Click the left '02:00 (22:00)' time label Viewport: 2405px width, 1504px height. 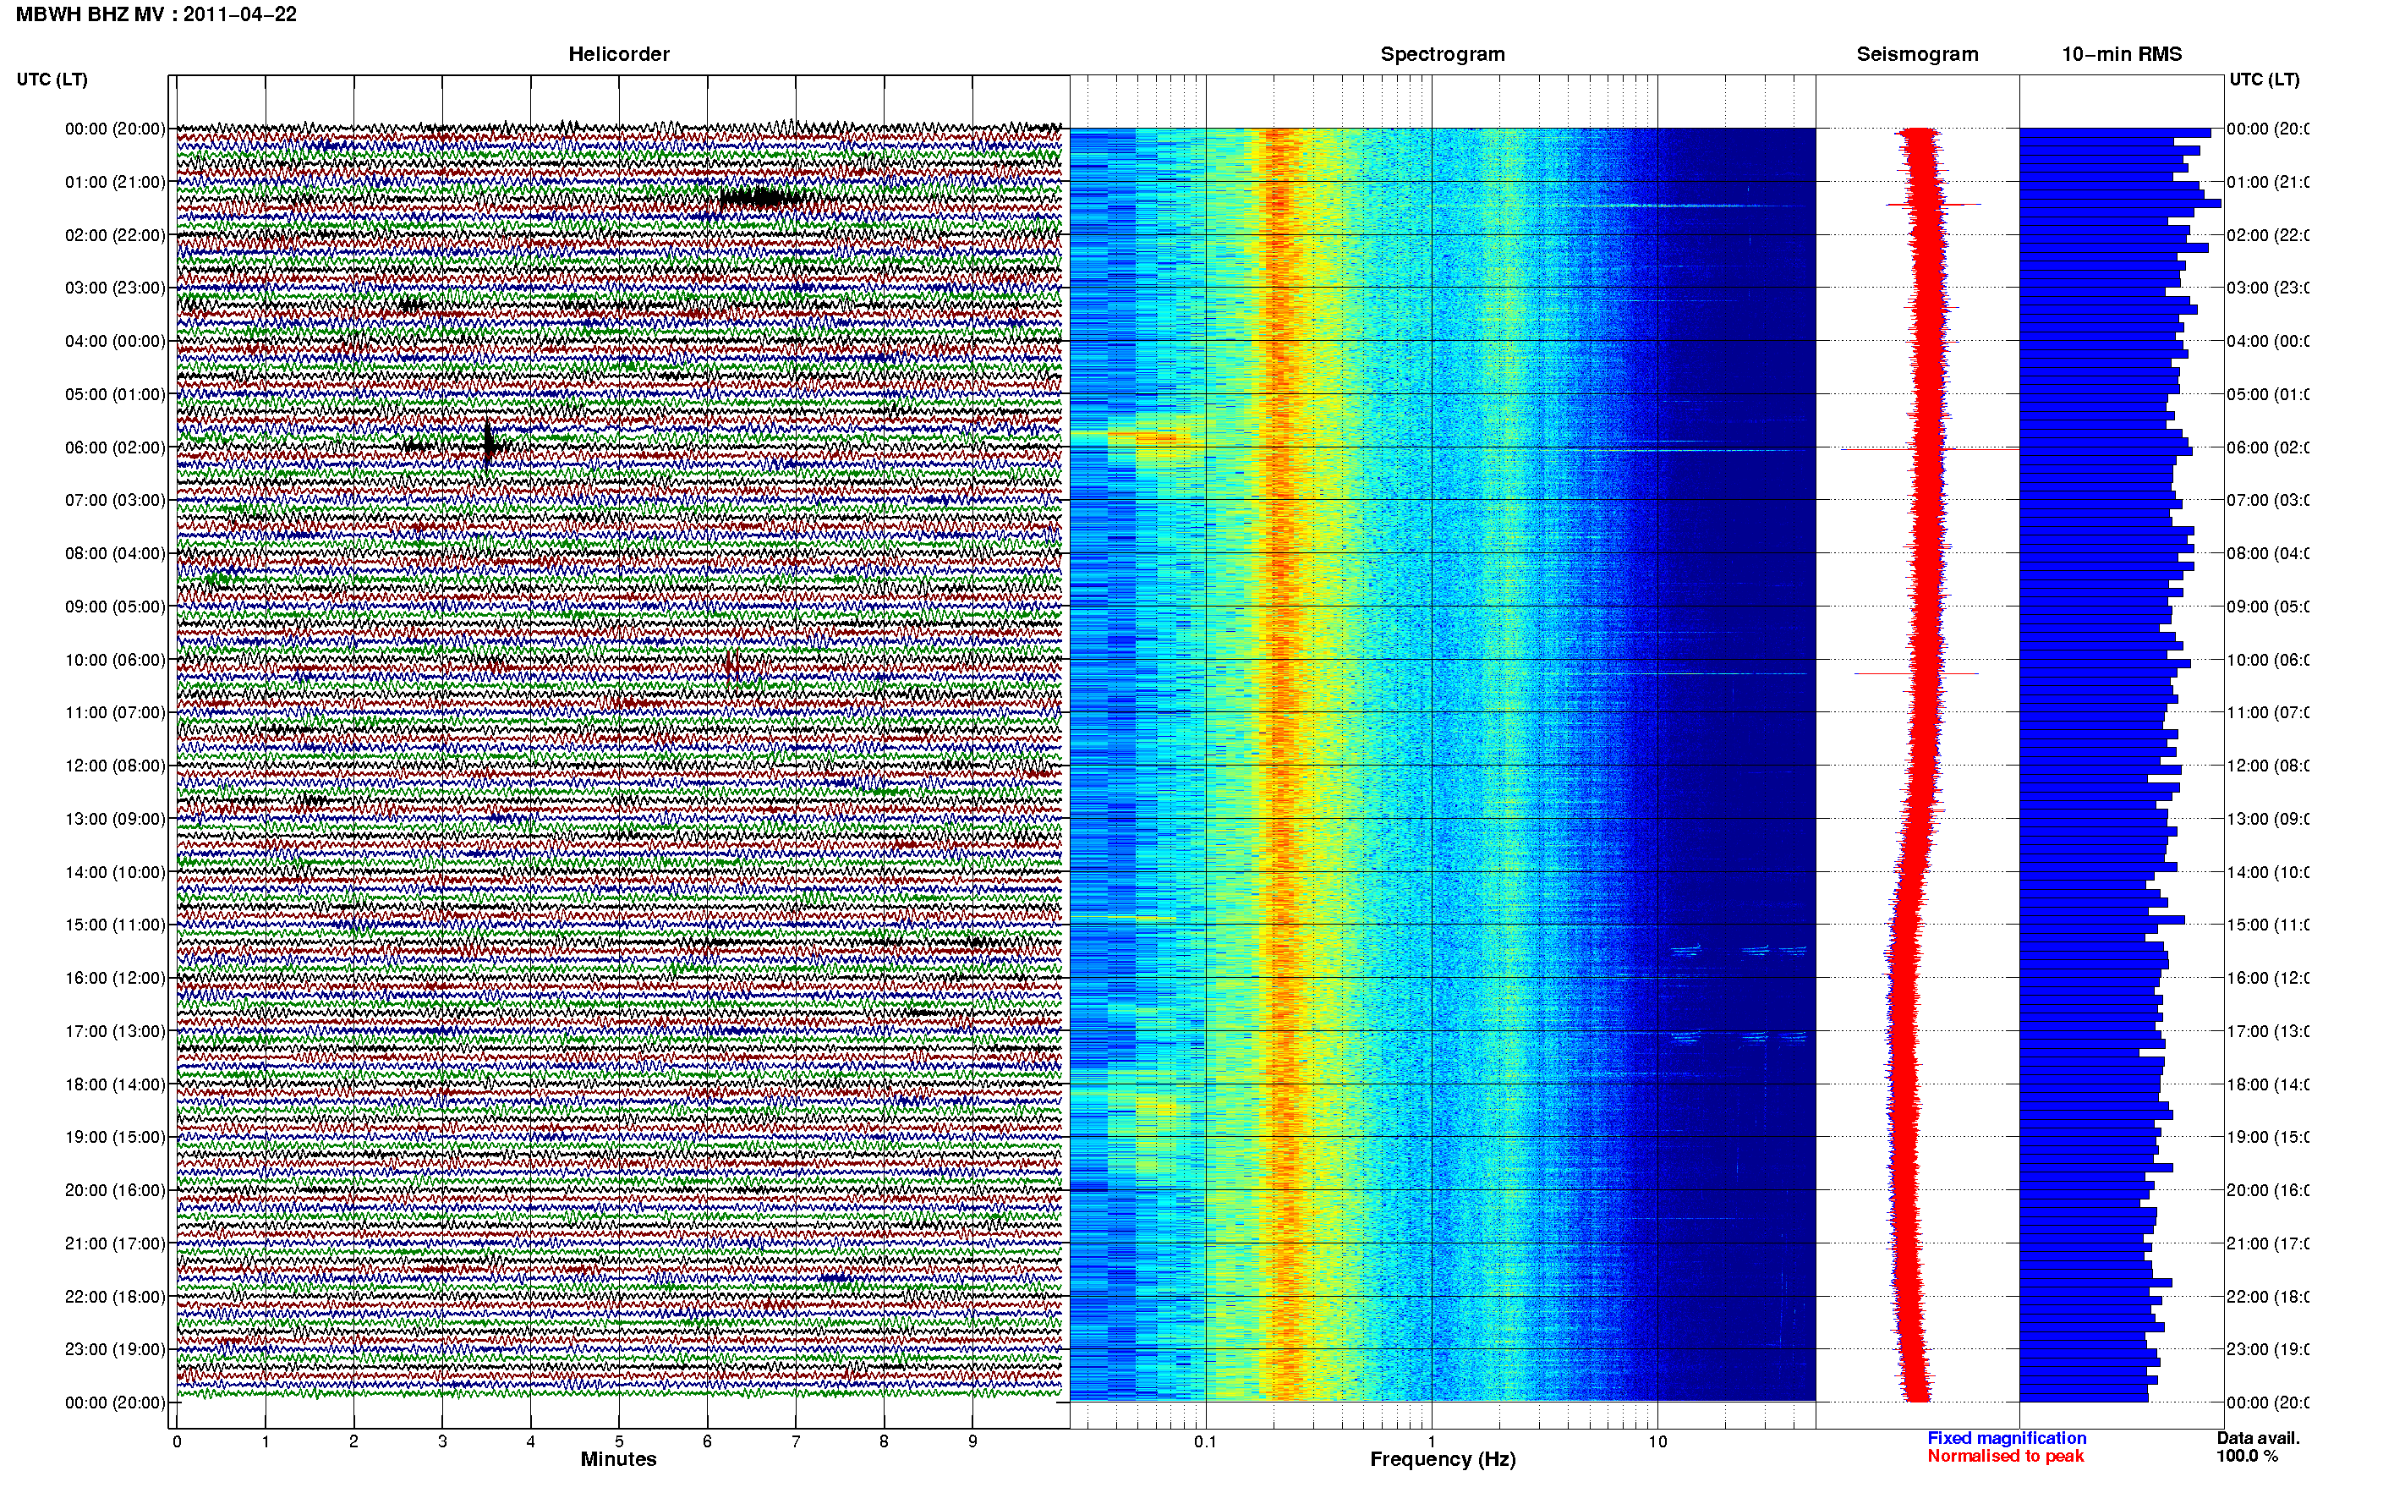pos(115,235)
